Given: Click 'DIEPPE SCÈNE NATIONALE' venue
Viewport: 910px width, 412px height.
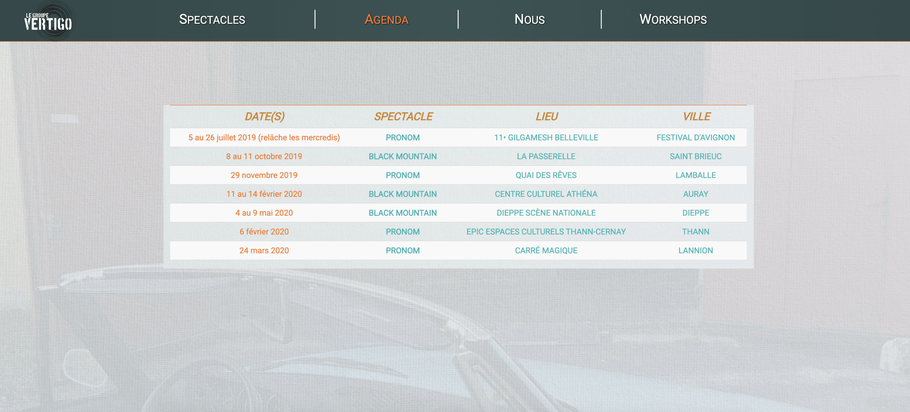Looking at the screenshot, I should coord(546,213).
